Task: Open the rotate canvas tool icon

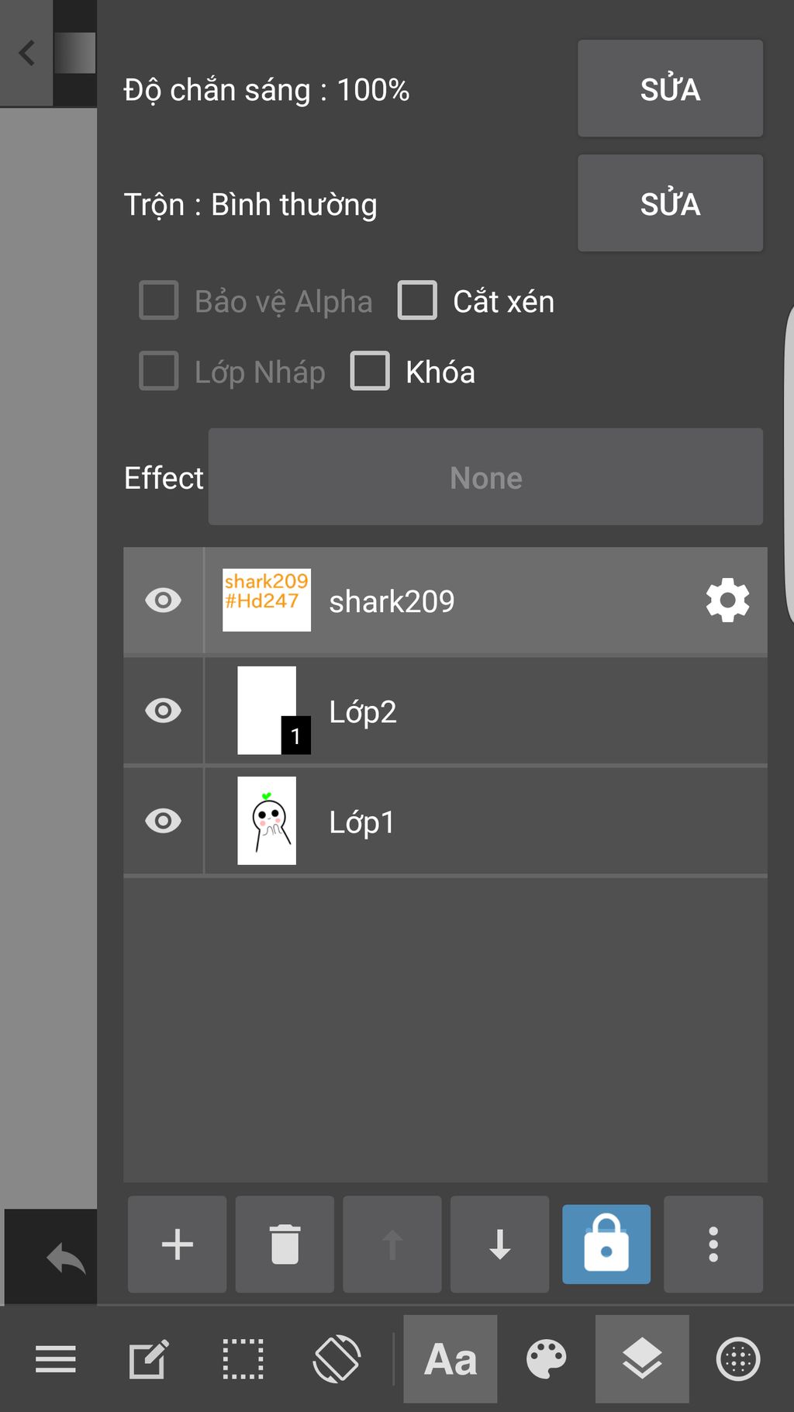Action: point(337,1359)
